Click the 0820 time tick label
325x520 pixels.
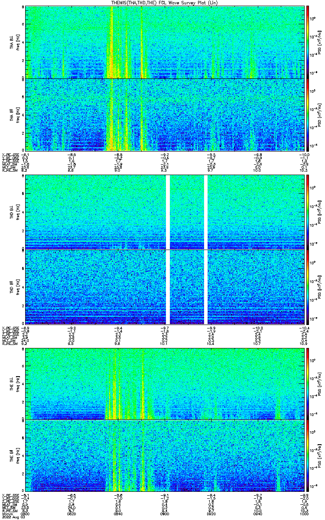click(x=71, y=513)
